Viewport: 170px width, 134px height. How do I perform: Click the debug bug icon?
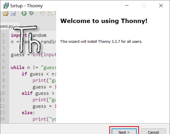click(x=31, y=13)
